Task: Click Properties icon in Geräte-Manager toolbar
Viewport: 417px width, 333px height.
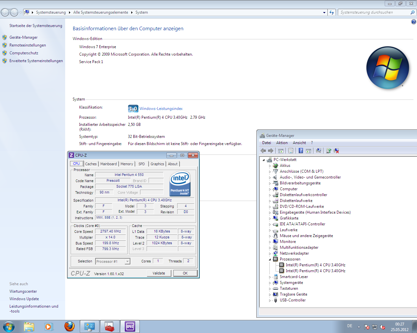Action: (291, 151)
